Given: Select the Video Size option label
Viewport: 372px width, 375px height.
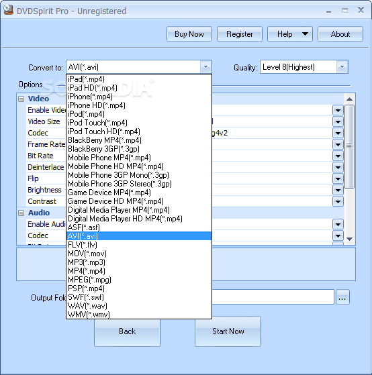Looking at the screenshot, I should (44, 121).
